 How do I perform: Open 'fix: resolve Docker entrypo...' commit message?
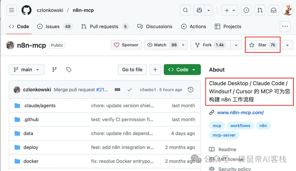pyautogui.click(x=122, y=161)
